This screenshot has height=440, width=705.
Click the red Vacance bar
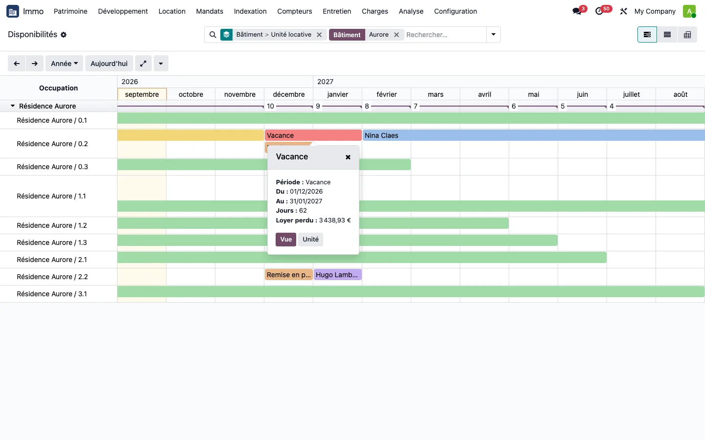(313, 135)
